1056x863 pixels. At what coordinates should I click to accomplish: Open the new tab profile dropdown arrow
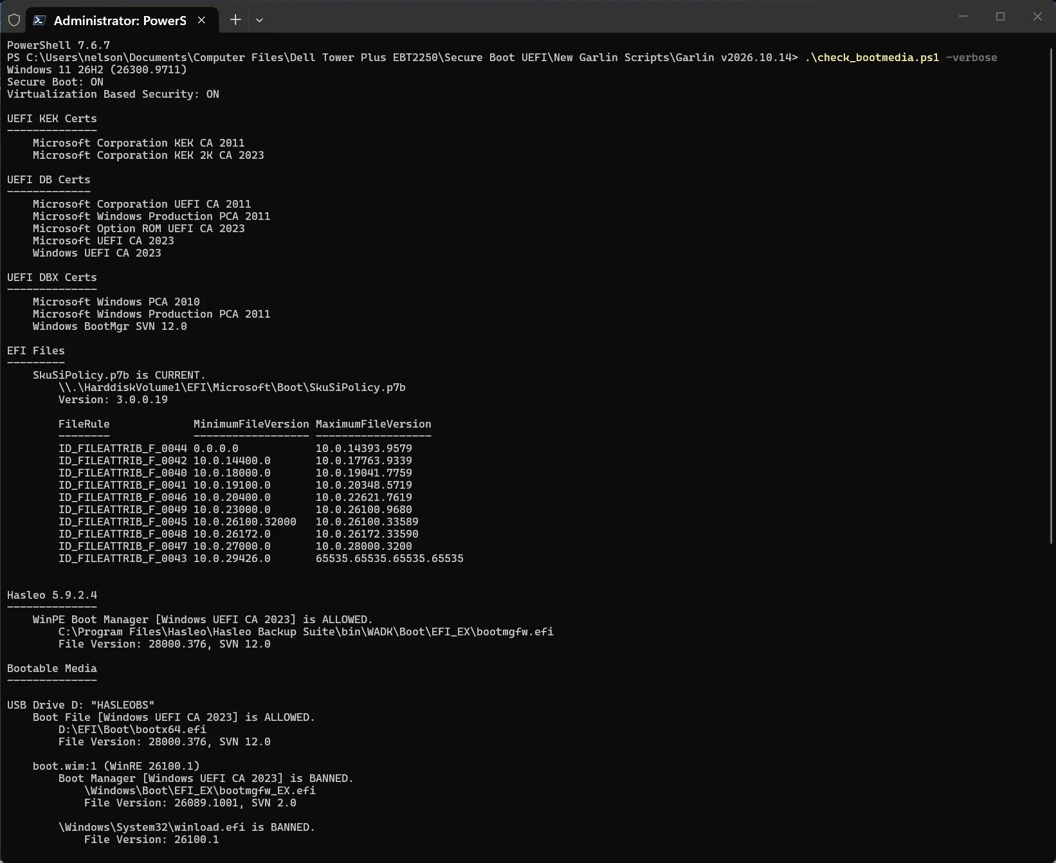click(259, 20)
